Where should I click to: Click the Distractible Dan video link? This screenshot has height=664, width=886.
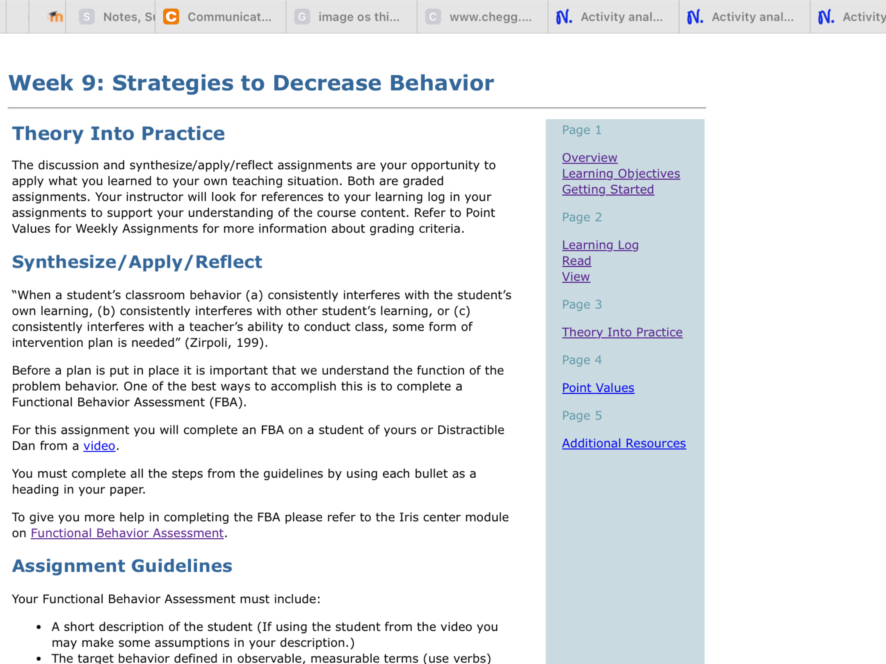pos(99,446)
